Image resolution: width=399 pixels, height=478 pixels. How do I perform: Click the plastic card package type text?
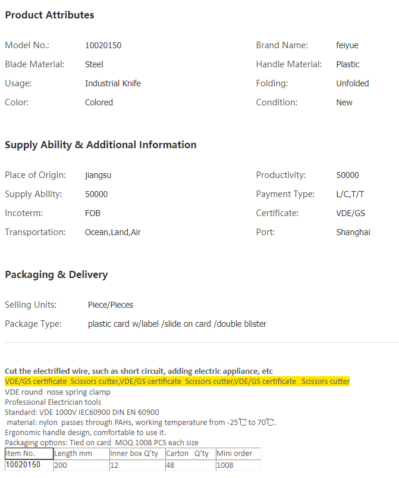coord(177,324)
